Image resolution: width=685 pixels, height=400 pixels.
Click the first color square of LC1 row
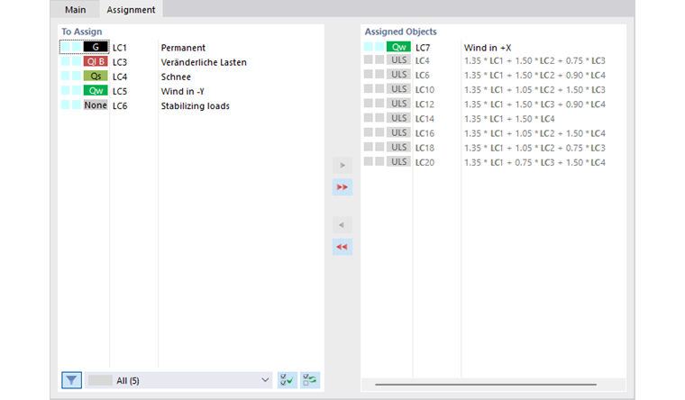click(66, 47)
